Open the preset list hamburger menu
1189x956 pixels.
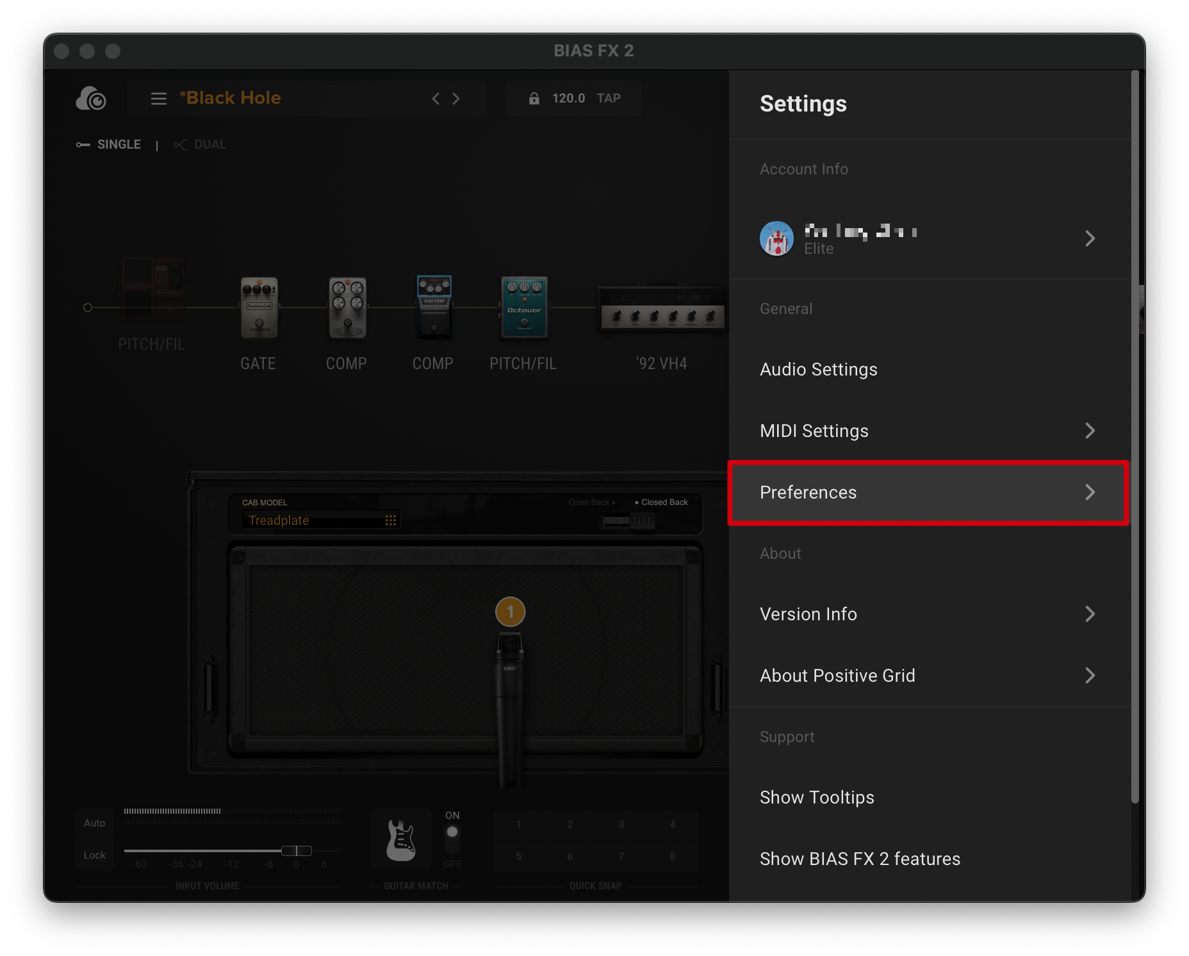pos(158,99)
